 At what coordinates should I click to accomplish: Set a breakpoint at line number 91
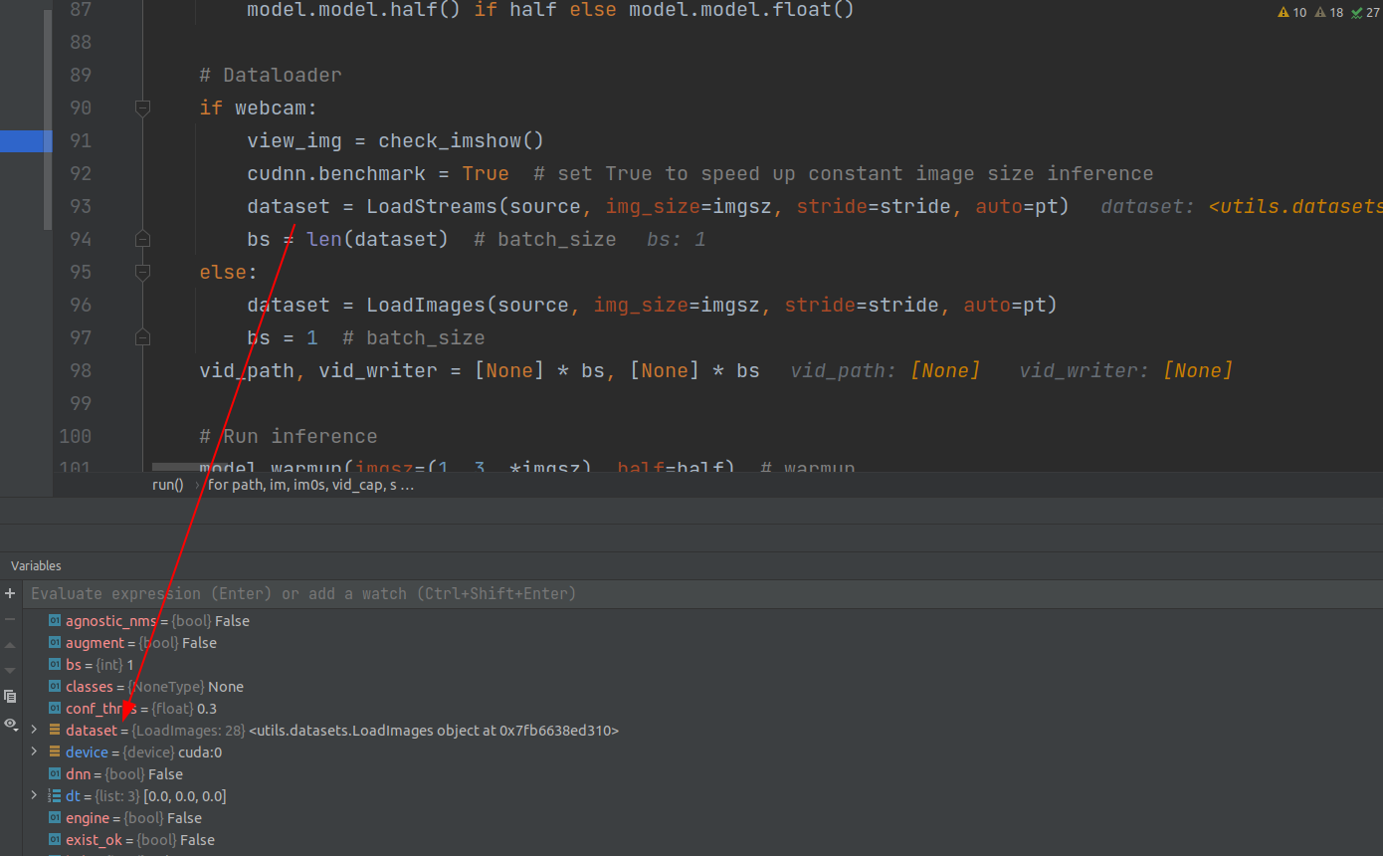pyautogui.click(x=81, y=140)
